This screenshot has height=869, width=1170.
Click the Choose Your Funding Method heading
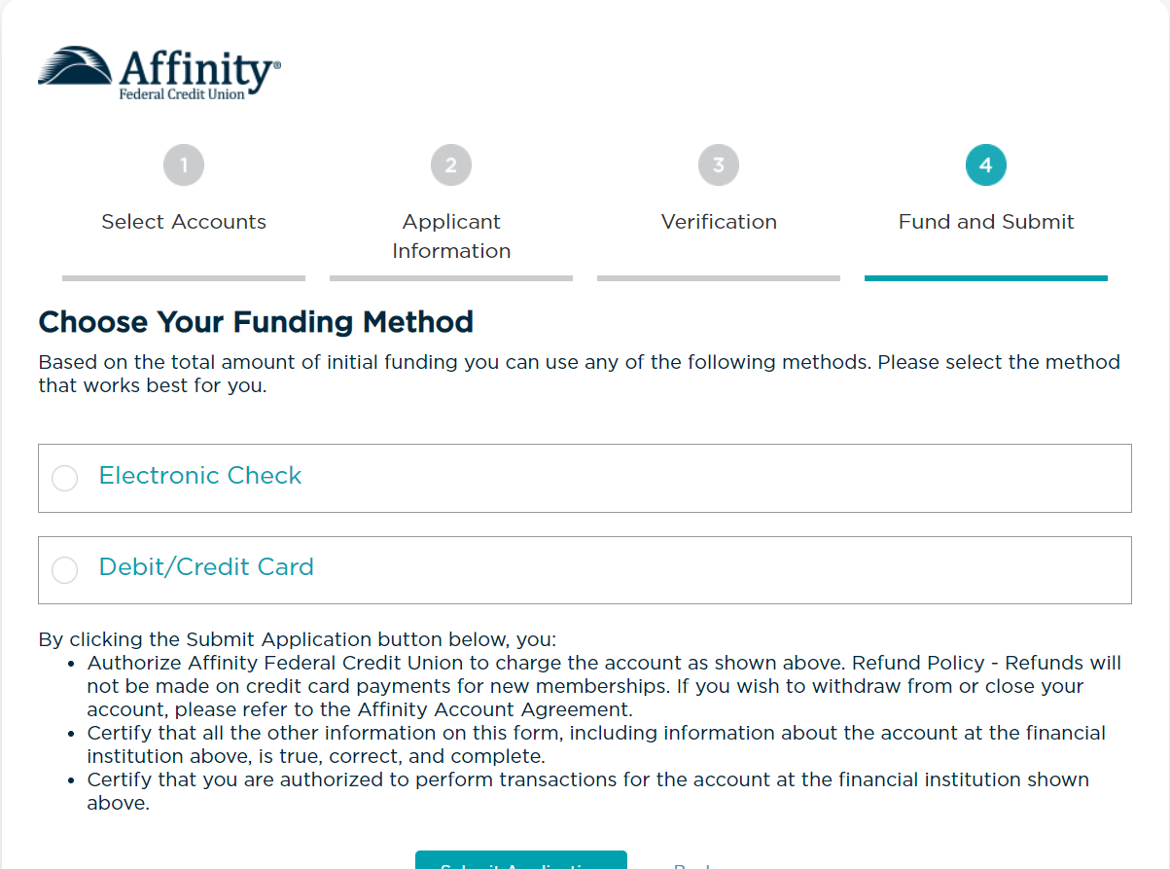pos(256,322)
